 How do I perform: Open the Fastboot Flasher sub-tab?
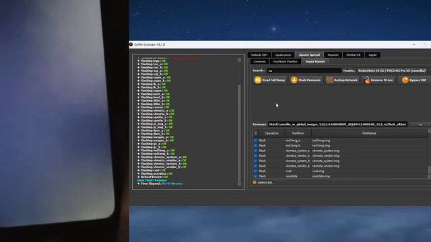(x=286, y=61)
